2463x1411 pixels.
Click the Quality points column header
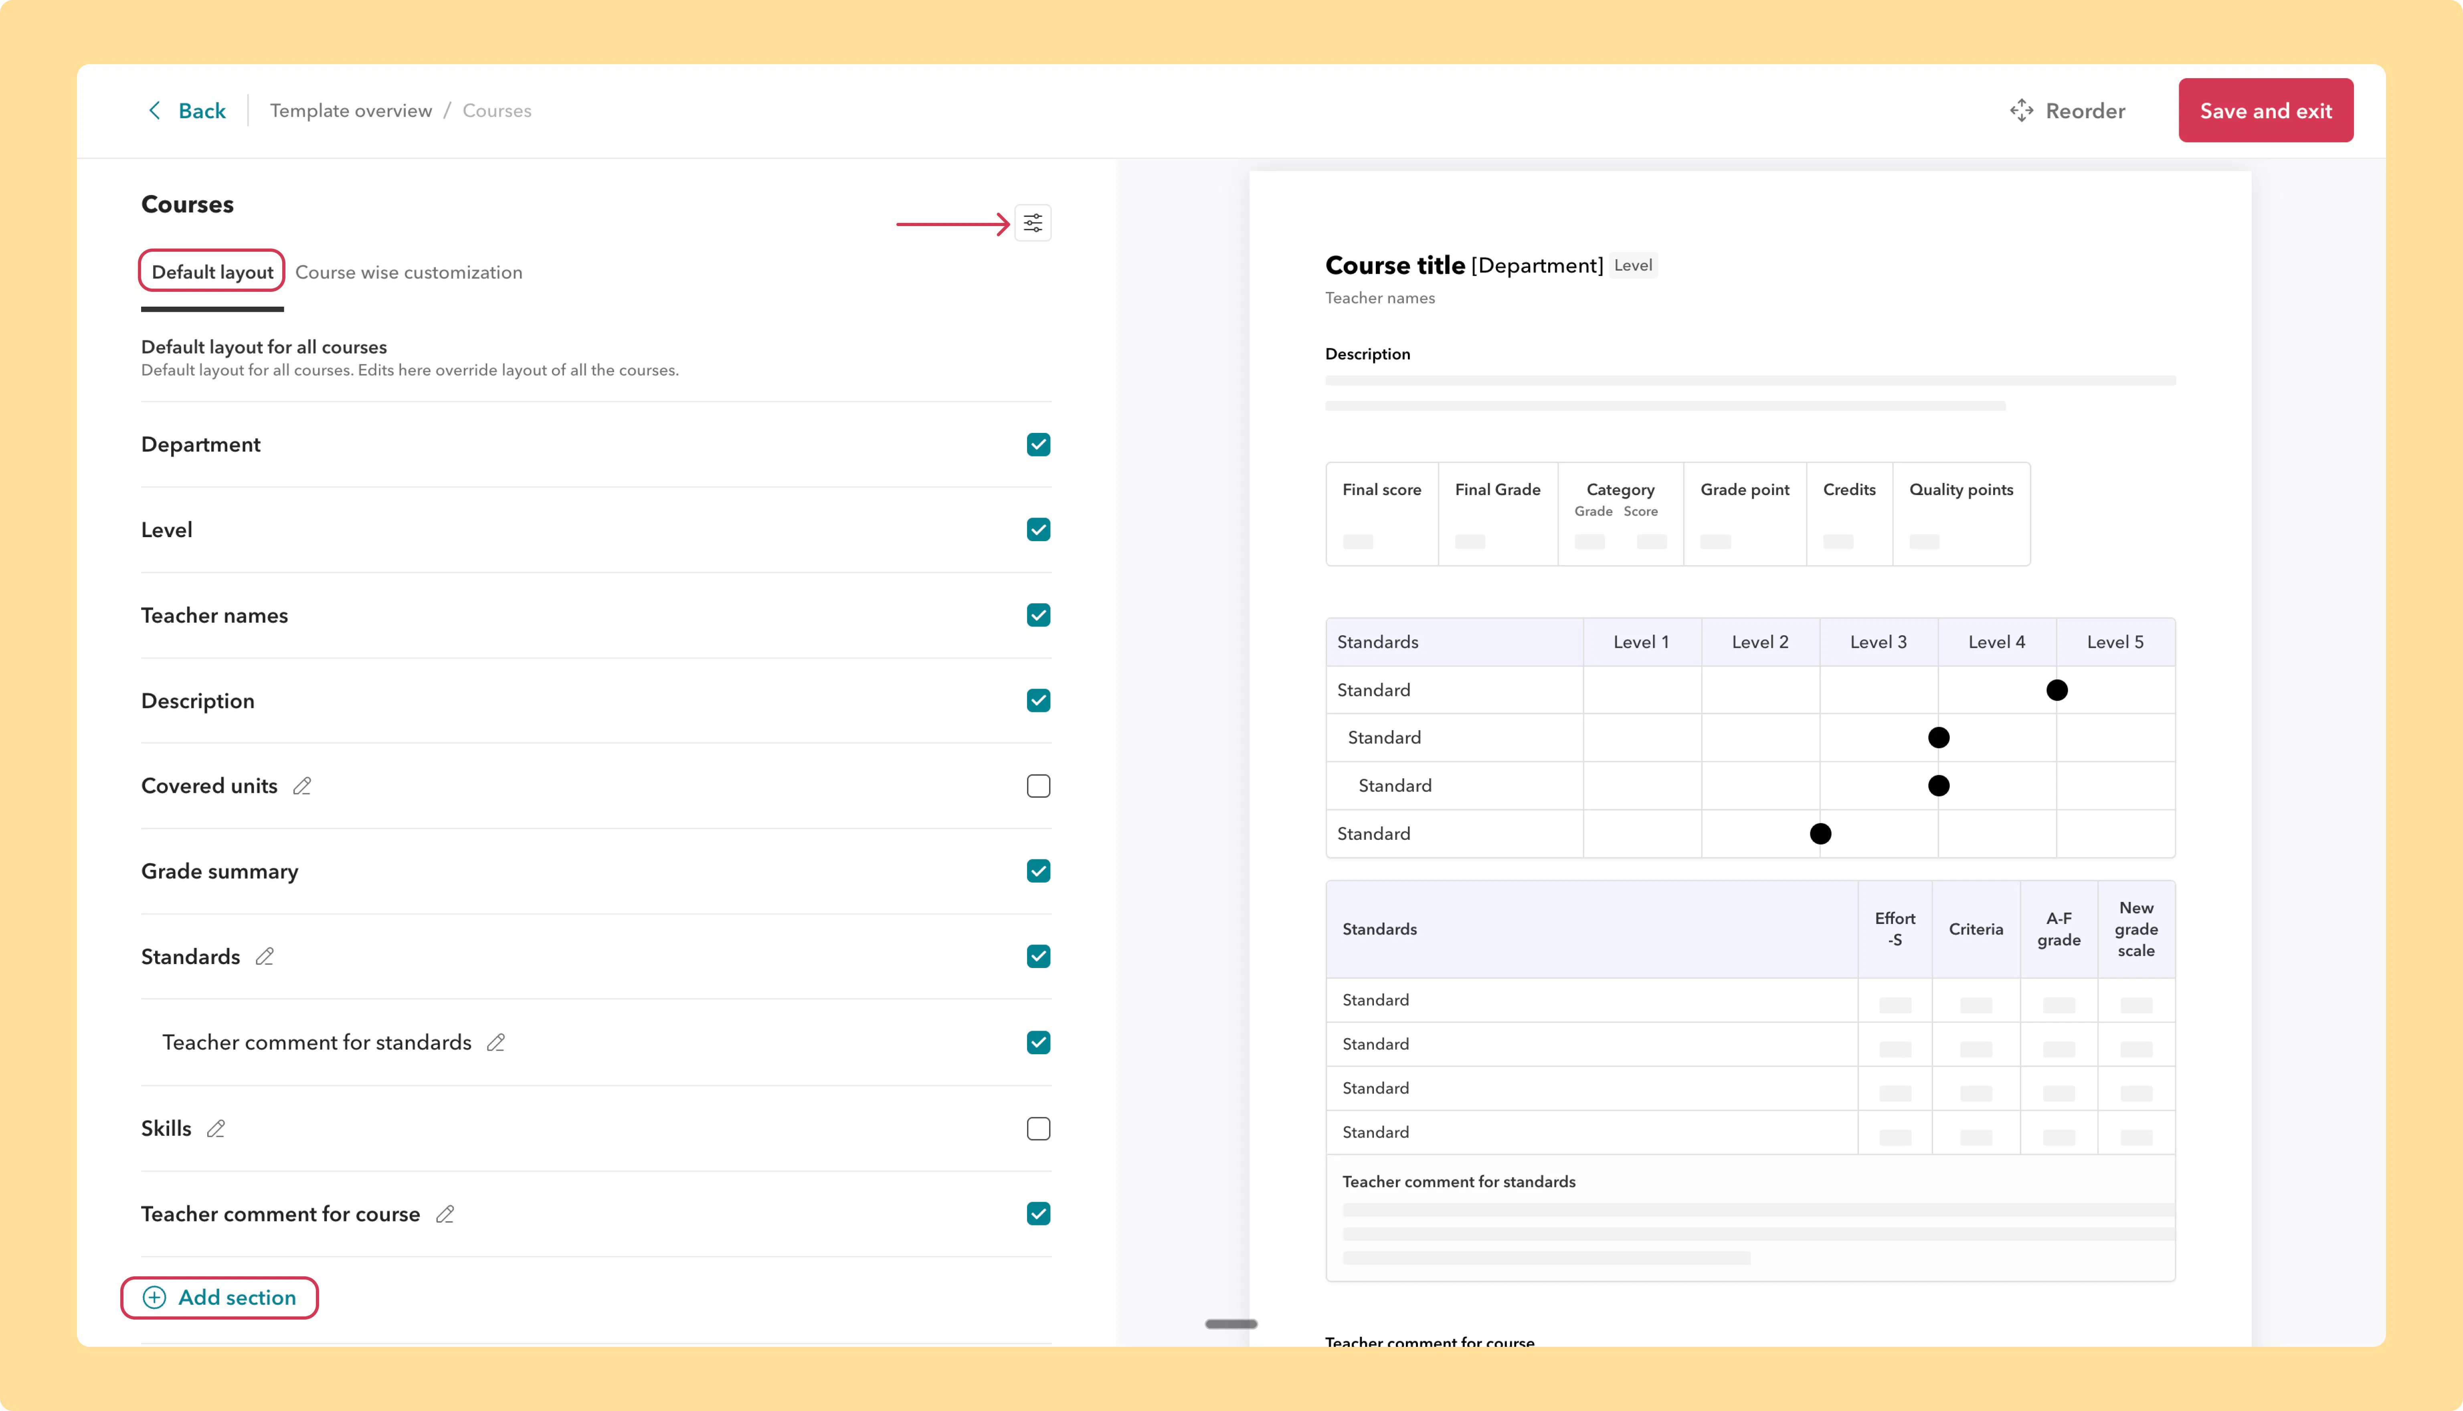[1961, 489]
